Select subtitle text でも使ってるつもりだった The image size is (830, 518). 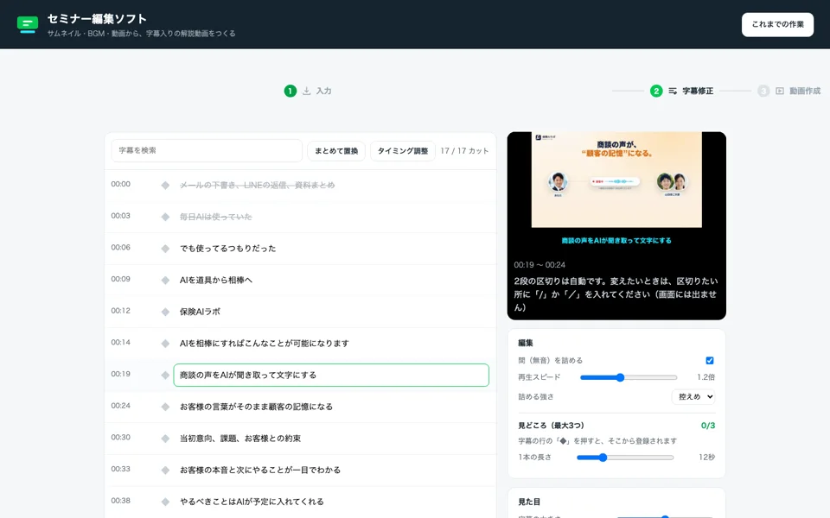click(x=227, y=249)
